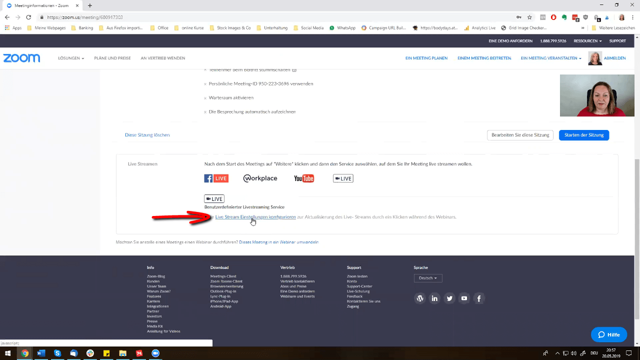Viewport: 640px width, 360px height.
Task: Open the Windows Start menu
Action: [x=7, y=353]
